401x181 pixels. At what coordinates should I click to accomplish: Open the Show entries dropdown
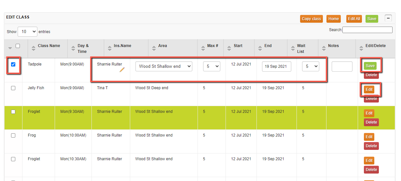click(x=27, y=31)
